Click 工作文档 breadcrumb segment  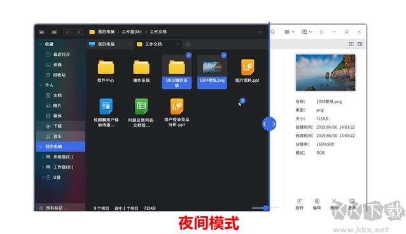pyautogui.click(x=158, y=32)
